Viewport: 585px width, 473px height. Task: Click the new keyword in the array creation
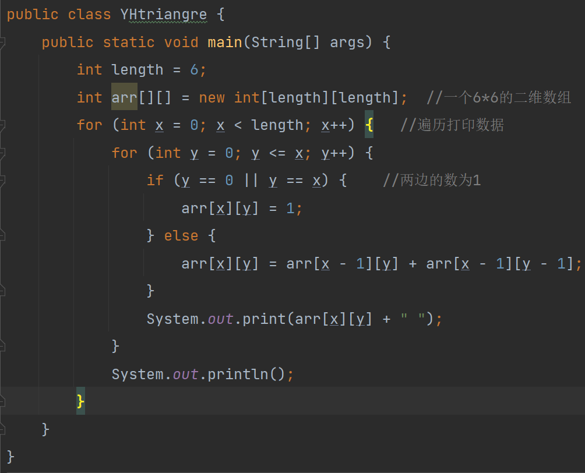point(212,98)
